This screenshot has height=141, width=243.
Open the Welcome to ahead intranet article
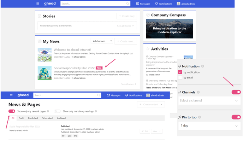pos(72,49)
